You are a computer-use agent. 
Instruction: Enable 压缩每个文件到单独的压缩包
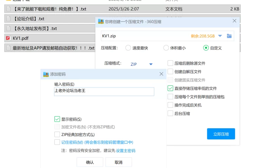[x=170, y=97]
